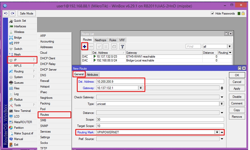
Task: Click the Scope input field
Action: (160, 120)
